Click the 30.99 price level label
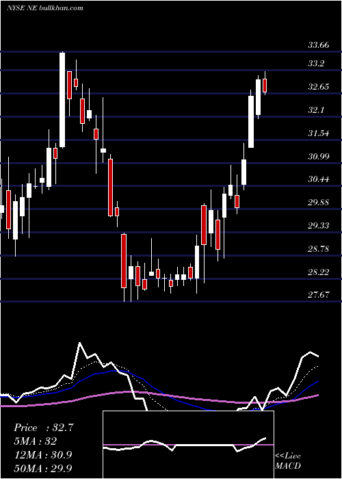This screenshot has width=342, height=479. [319, 157]
